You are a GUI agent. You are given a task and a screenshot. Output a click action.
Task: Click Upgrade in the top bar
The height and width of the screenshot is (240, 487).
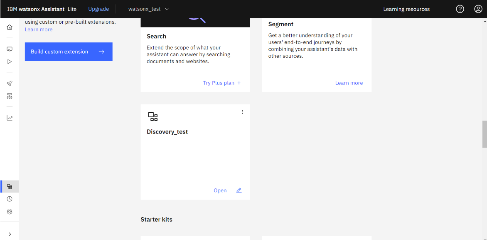(98, 9)
